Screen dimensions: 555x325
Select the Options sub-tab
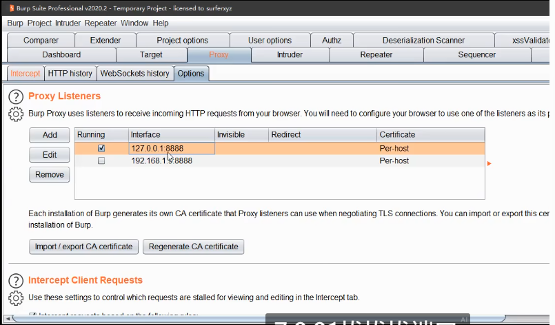pos(191,74)
